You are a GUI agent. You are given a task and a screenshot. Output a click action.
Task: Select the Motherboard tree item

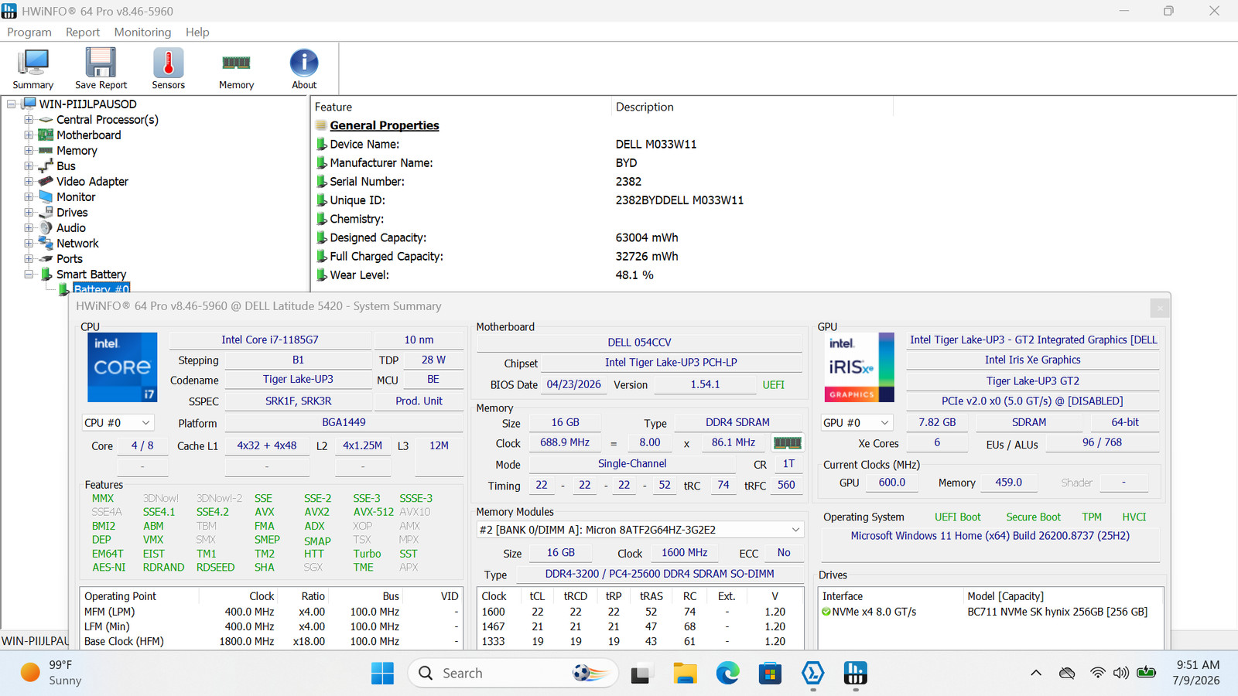(x=88, y=135)
